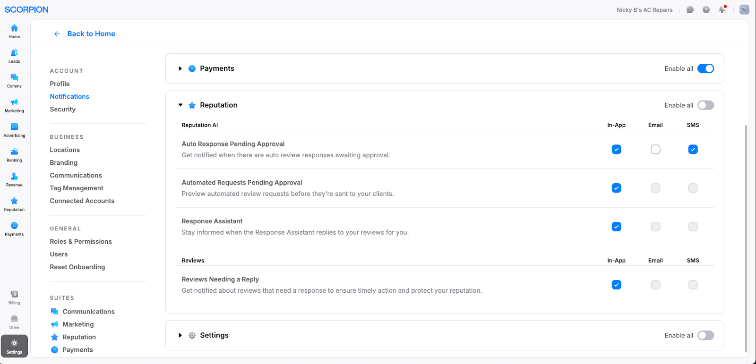Expand the Settings notification section

coord(180,335)
